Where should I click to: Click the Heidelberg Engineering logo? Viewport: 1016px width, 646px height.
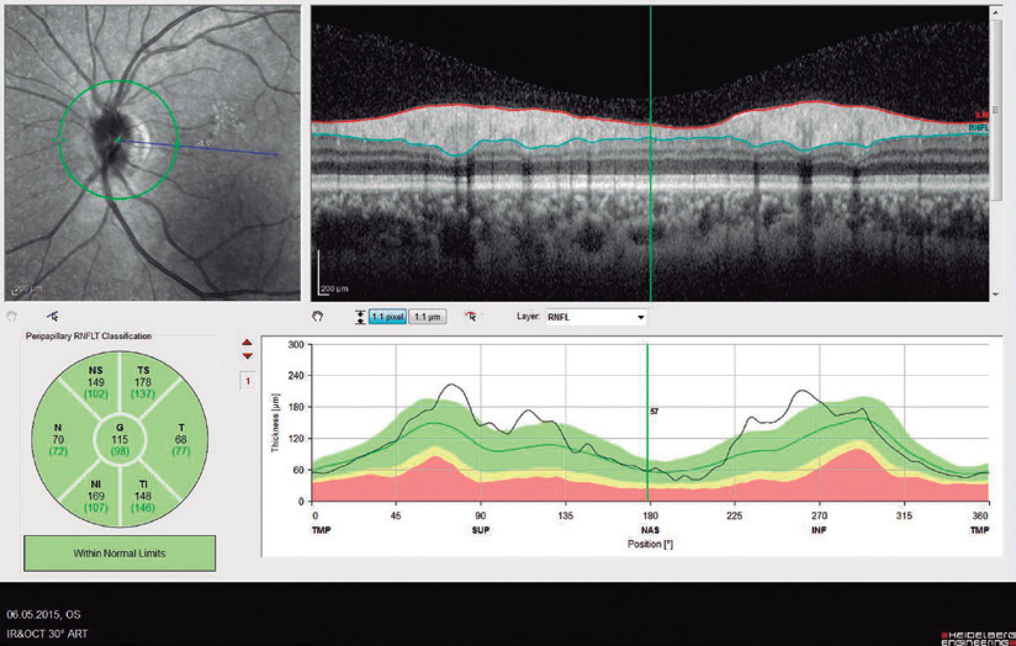978,638
